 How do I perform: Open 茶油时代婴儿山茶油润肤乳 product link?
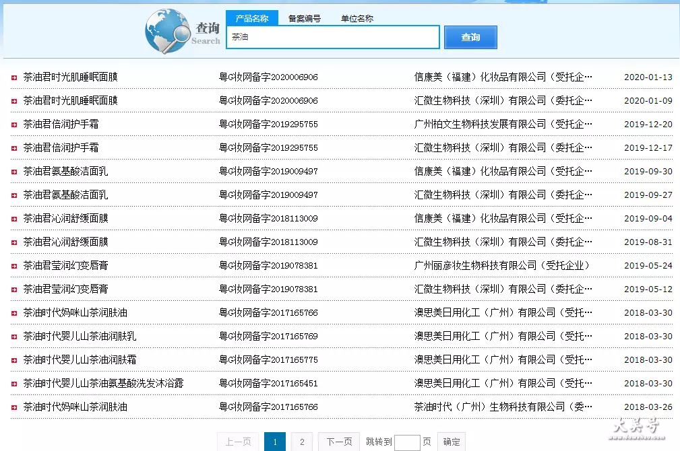point(80,336)
